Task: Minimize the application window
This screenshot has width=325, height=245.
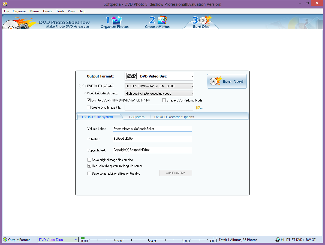Action: [x=300, y=4]
